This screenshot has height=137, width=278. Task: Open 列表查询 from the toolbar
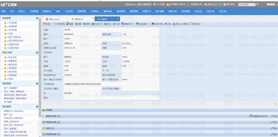pos(59,24)
